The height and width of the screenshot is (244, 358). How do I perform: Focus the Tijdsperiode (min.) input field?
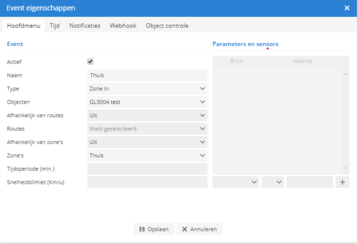(x=147, y=169)
